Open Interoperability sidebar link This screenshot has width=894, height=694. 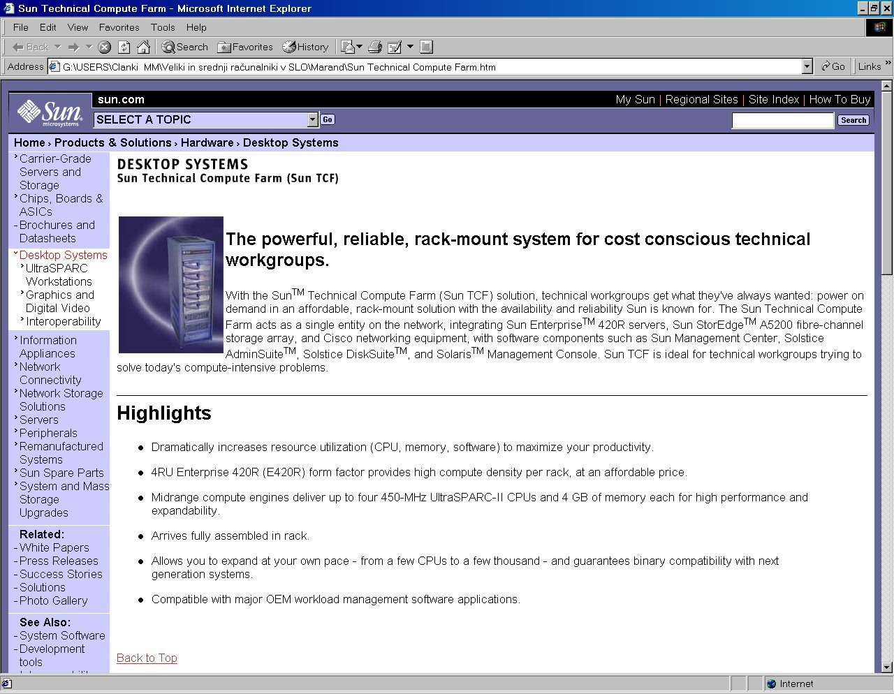[x=64, y=321]
